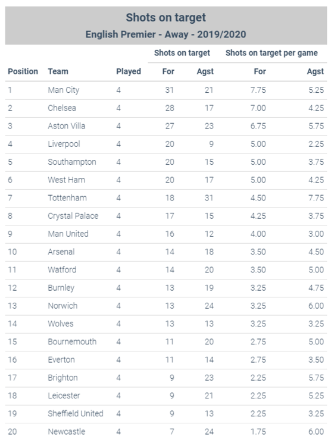Image resolution: width=334 pixels, height=446 pixels.
Task: Click the English Premier Away 2019/2020 subtitle
Action: coord(166,34)
